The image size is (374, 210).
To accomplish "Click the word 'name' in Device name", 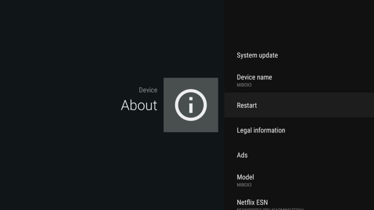I will coord(264,77).
